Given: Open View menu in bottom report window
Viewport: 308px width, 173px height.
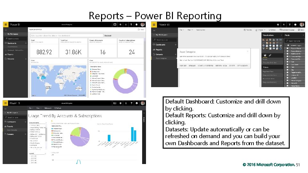Looking at the screenshot, I should pos(39,108).
